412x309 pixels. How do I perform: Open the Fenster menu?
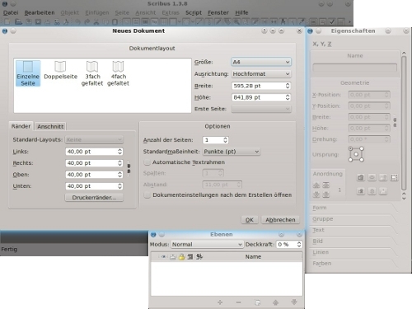point(218,12)
